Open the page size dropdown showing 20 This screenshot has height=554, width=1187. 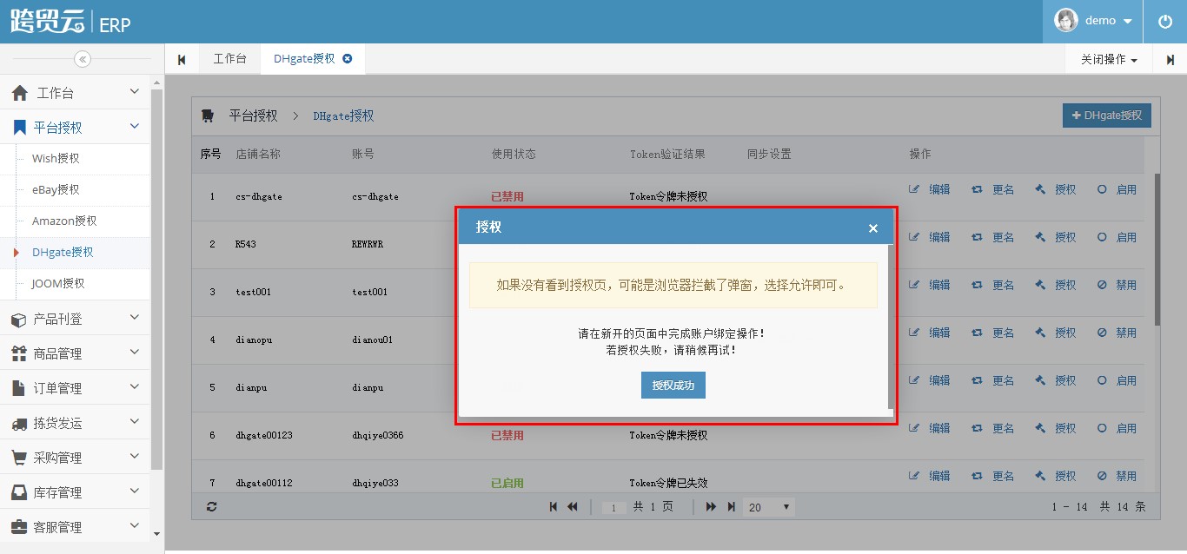pos(769,507)
